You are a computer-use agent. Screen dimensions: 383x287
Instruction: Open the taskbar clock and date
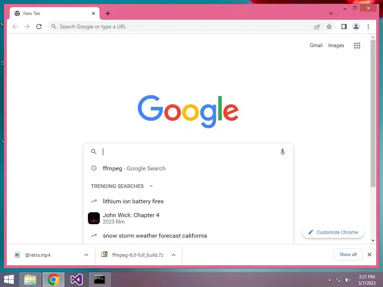[367, 280]
